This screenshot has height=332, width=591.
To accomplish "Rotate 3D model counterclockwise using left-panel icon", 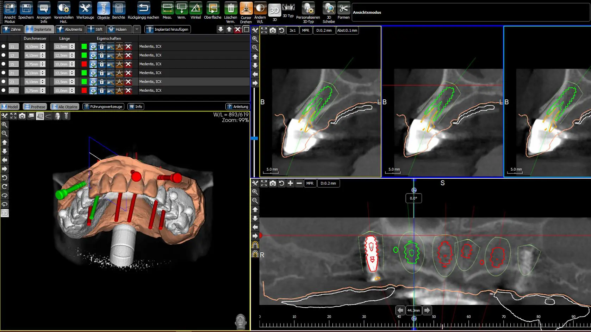I will [5, 178].
